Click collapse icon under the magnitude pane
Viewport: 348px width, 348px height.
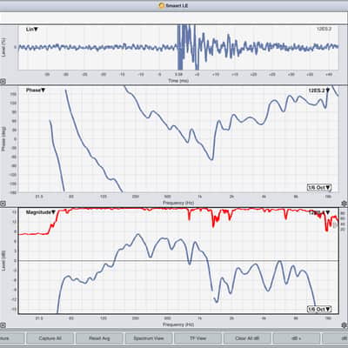point(3,325)
